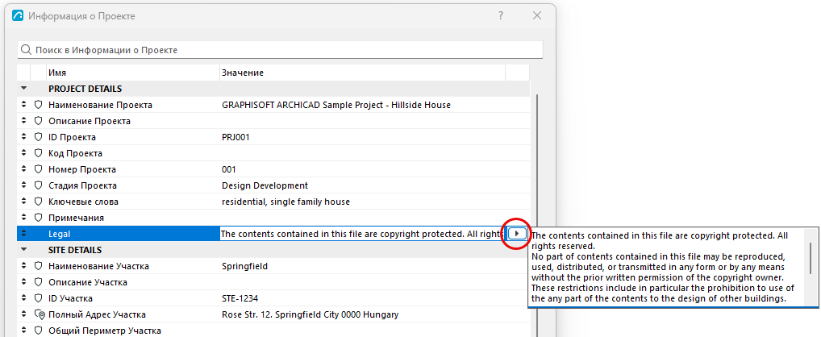Click shield icon of Описание Участка row
This screenshot has width=821, height=337.
(38, 282)
